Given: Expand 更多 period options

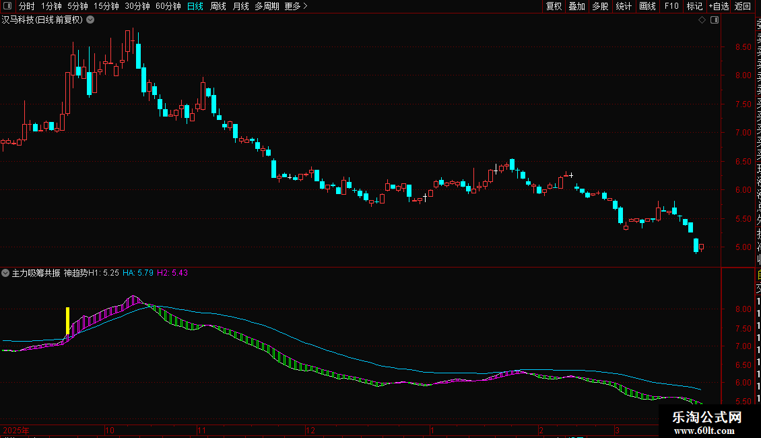Looking at the screenshot, I should click(296, 6).
